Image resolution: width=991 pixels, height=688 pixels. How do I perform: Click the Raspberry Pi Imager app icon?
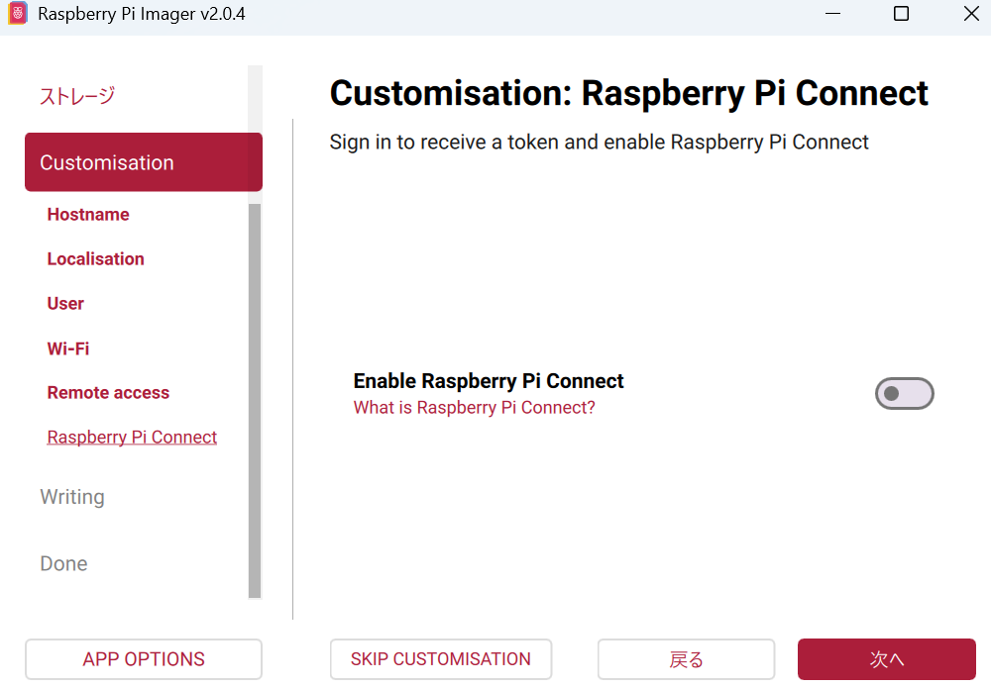point(17,14)
